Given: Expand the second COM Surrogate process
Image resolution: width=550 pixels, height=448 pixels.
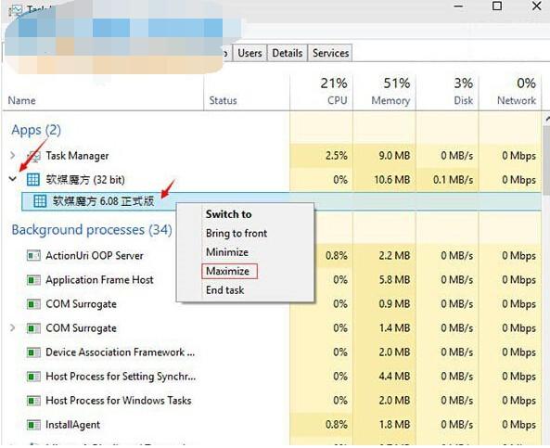Looking at the screenshot, I should coord(13,327).
